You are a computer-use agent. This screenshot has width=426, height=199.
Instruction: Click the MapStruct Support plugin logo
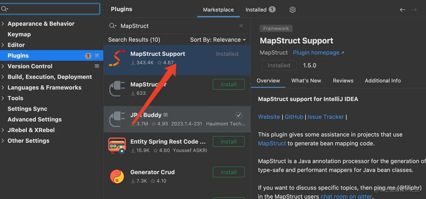pyautogui.click(x=117, y=58)
